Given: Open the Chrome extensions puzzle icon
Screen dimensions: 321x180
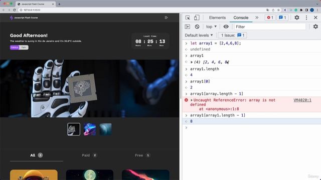Looking at the screenshot, I should point(301,10).
